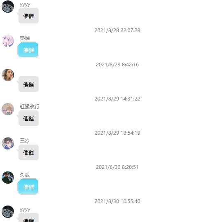The width and height of the screenshot is (222, 222).
Task: Click 赶紧改行's avatar picture
Action: (8, 109)
